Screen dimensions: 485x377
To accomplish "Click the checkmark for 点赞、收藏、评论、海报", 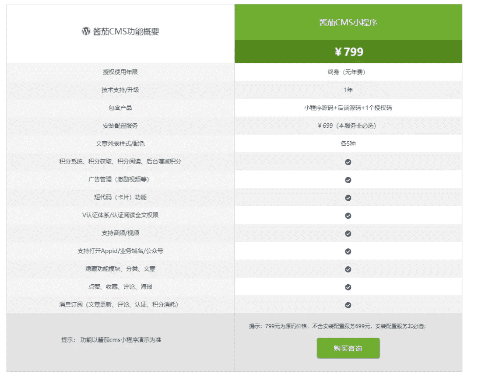I will click(x=348, y=287).
